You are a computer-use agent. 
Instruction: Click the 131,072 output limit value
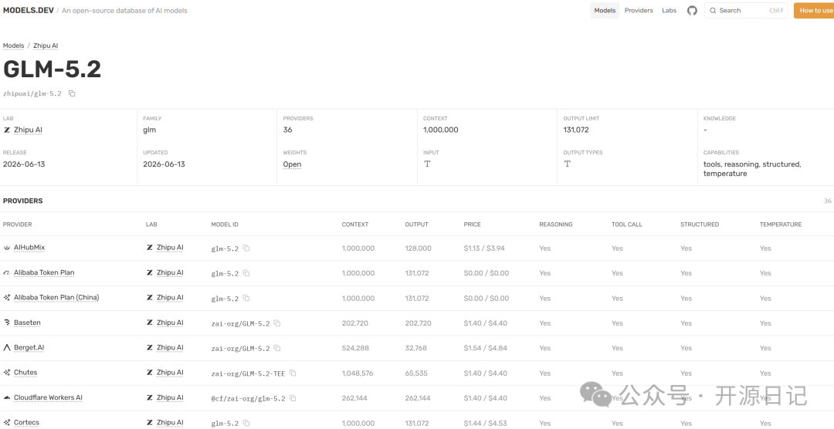coord(578,130)
